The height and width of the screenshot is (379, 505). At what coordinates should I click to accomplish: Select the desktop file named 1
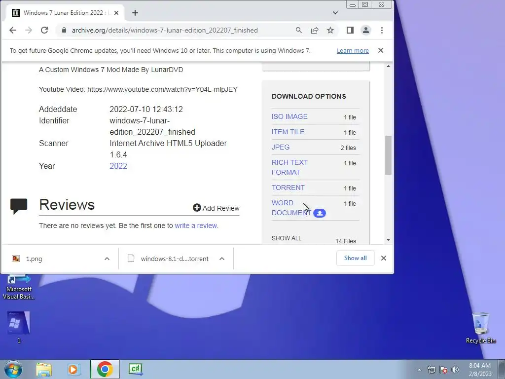pos(19,327)
